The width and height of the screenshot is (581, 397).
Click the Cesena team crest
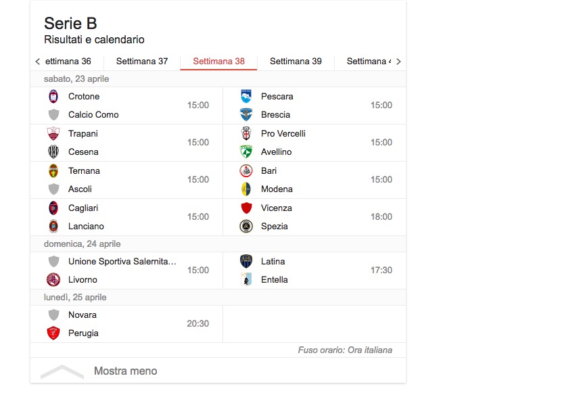click(x=53, y=152)
